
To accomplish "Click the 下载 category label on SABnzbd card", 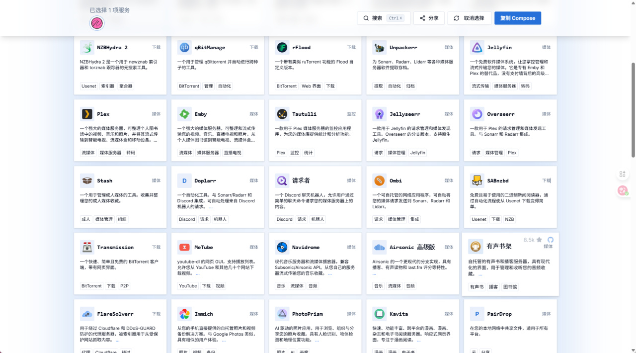I will pyautogui.click(x=547, y=180).
